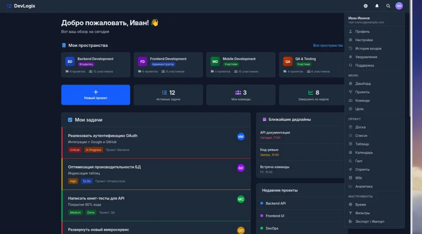Open recent project Backend API
Image resolution: width=422 pixels, height=234 pixels.
point(301,203)
